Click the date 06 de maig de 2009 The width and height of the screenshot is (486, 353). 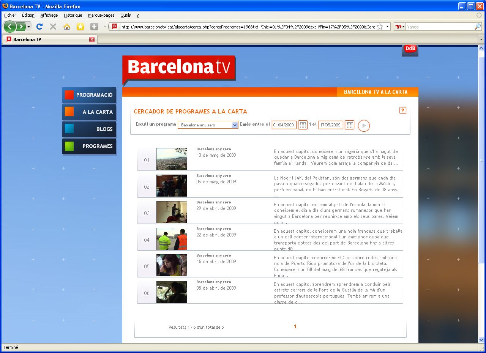click(216, 182)
